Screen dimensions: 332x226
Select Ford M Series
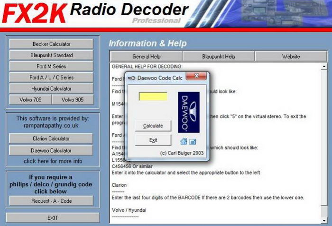coord(51,67)
